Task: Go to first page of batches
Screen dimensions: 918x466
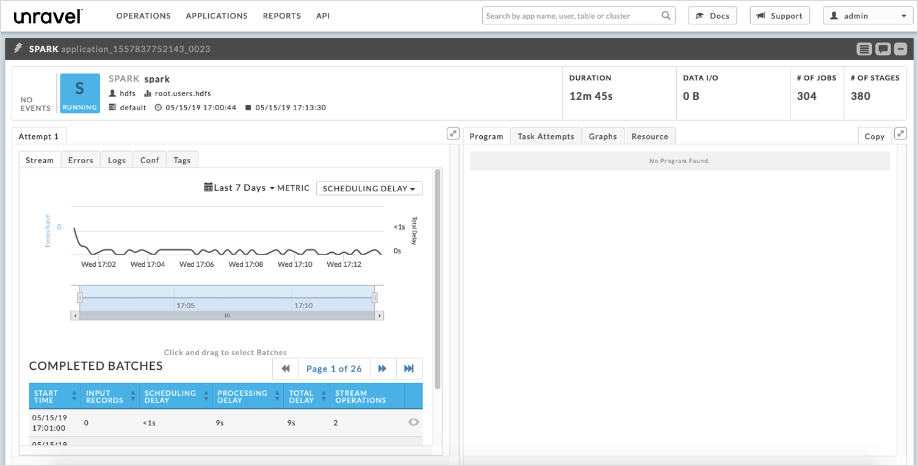Action: click(x=286, y=369)
